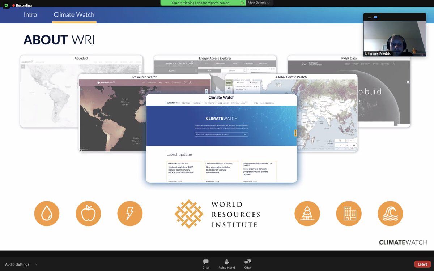Click the red Leave button
Image resolution: width=434 pixels, height=271 pixels.
click(422, 264)
